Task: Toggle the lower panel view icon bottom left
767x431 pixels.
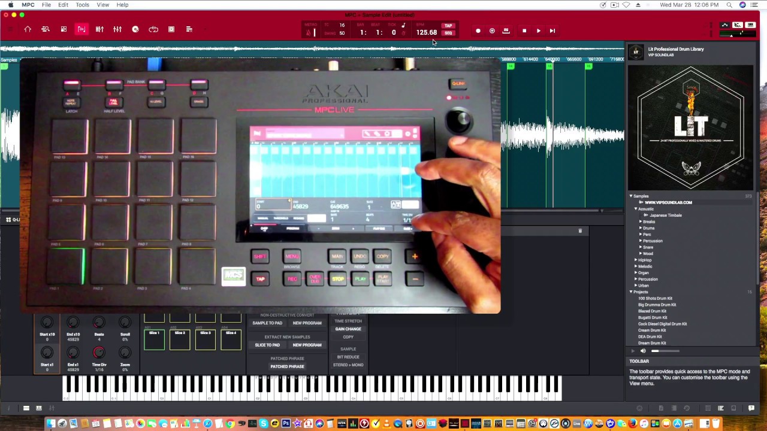Action: tap(26, 408)
